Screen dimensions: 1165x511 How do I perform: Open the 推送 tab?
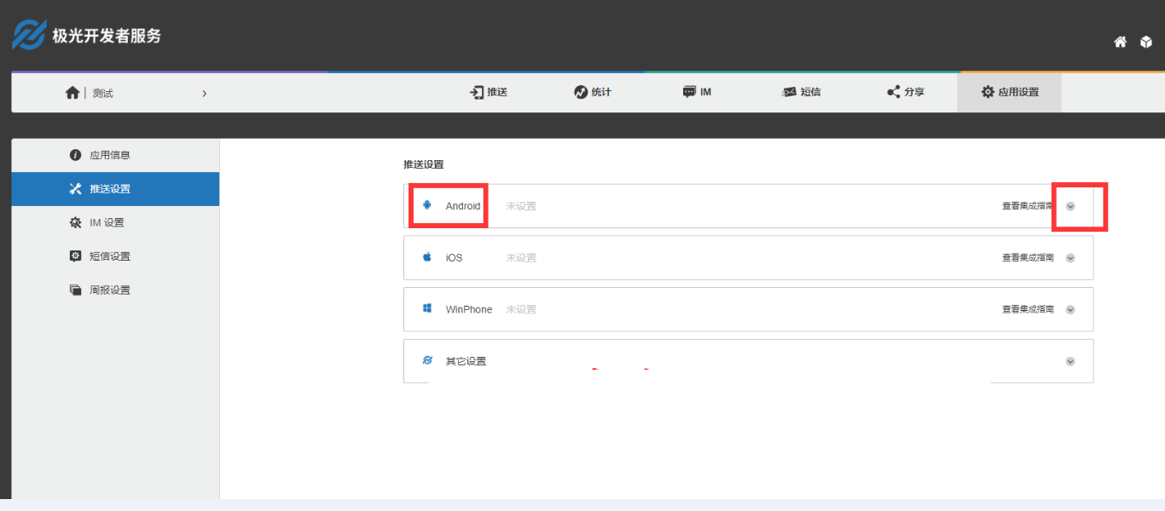click(x=489, y=92)
